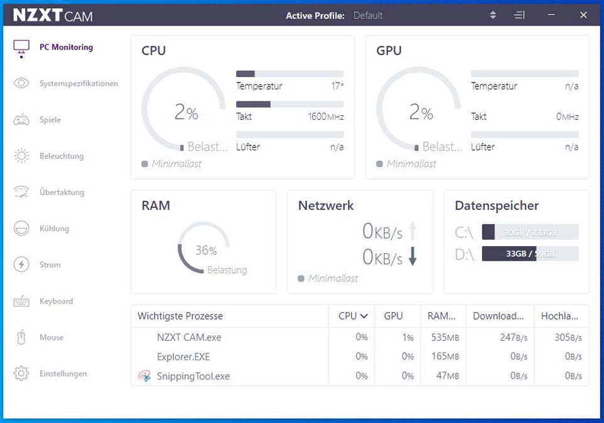Click the CPU Minimallast status label

click(176, 164)
